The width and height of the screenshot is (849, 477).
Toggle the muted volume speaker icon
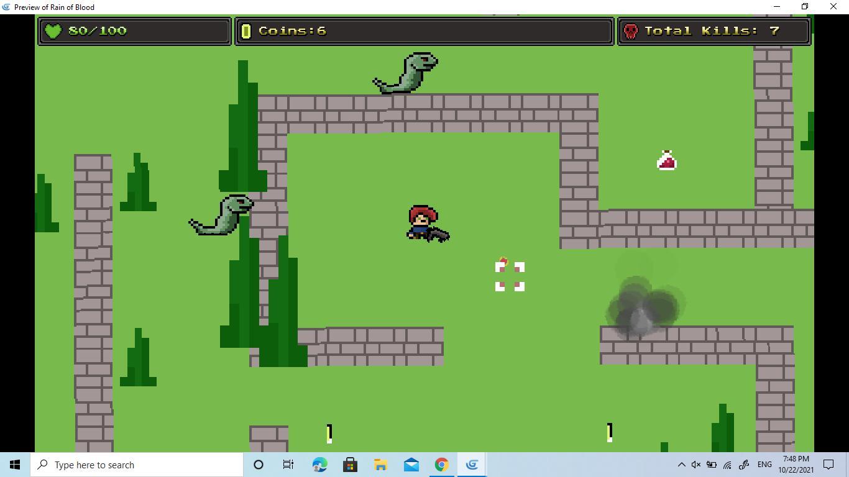point(696,465)
